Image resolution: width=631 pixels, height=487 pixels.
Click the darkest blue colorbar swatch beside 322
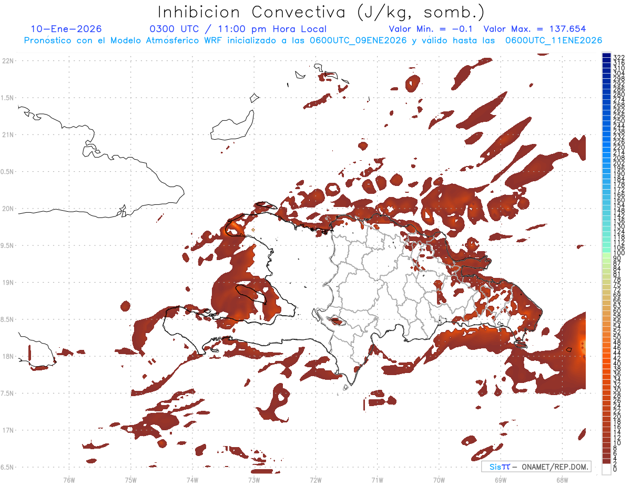[606, 55]
